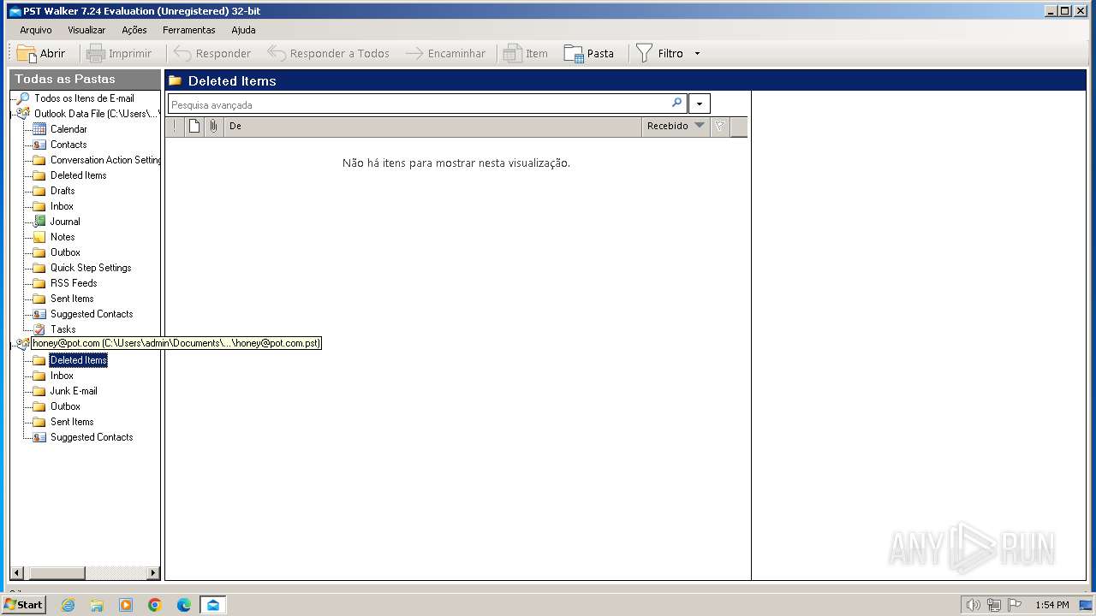Select Inbox under Outlook Data File
The image size is (1096, 616).
click(62, 206)
